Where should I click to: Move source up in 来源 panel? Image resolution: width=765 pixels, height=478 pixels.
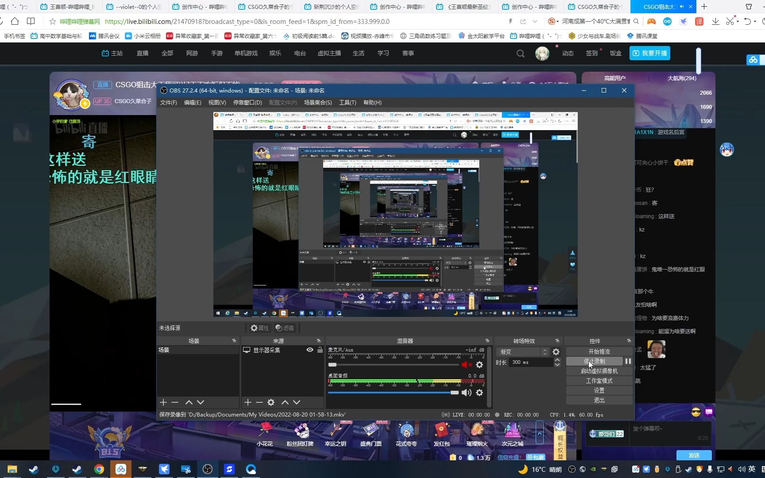[285, 402]
